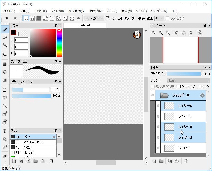
Task: Toggle ロック checkbox
Action: tap(199, 86)
